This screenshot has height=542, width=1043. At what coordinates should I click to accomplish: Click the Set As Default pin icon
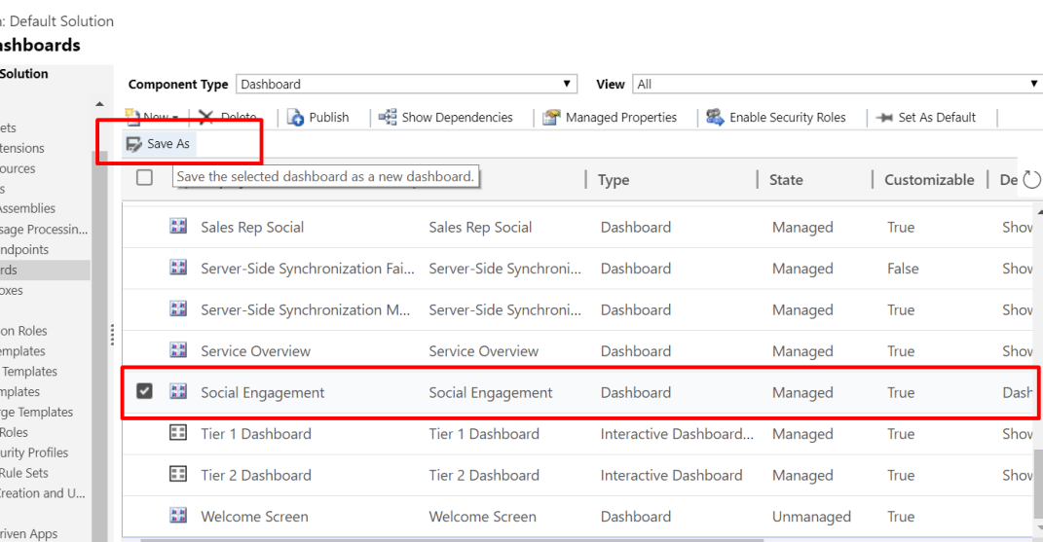884,118
